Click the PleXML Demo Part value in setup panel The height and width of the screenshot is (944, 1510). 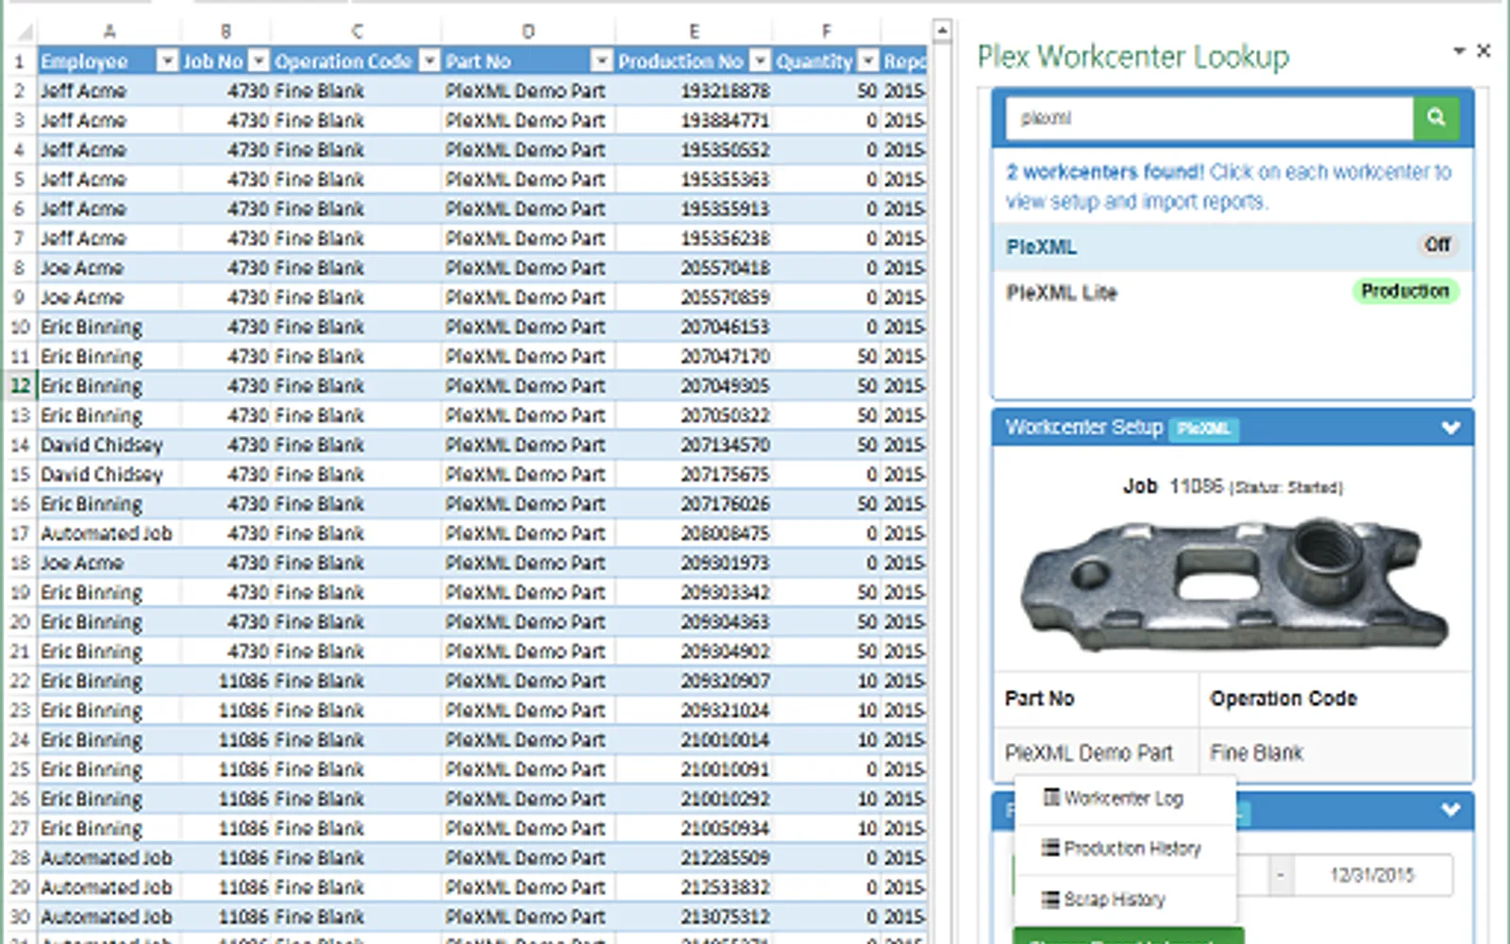coord(1089,753)
